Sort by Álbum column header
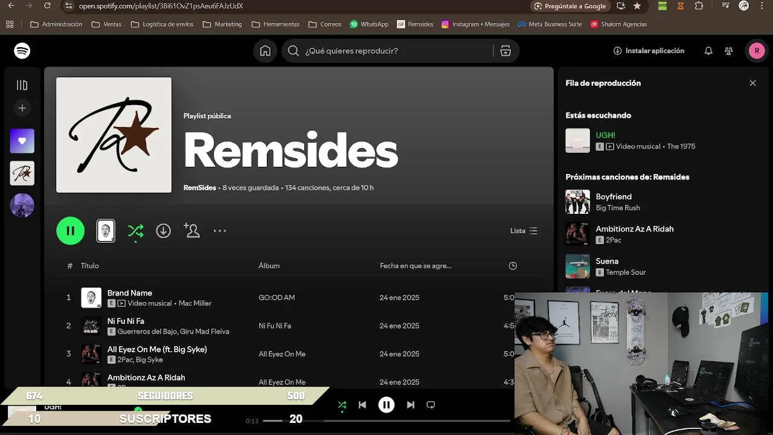The width and height of the screenshot is (773, 435). pos(269,266)
